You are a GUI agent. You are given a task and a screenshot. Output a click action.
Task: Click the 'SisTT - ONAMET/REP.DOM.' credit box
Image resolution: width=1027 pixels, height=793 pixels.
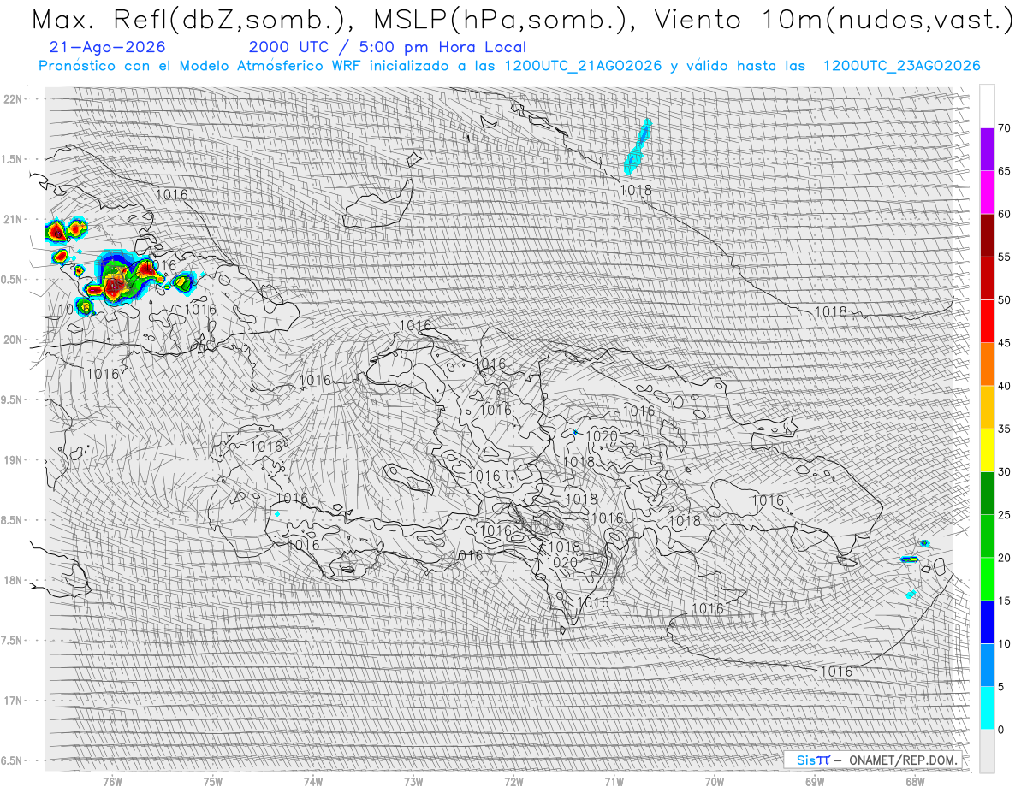pyautogui.click(x=872, y=760)
